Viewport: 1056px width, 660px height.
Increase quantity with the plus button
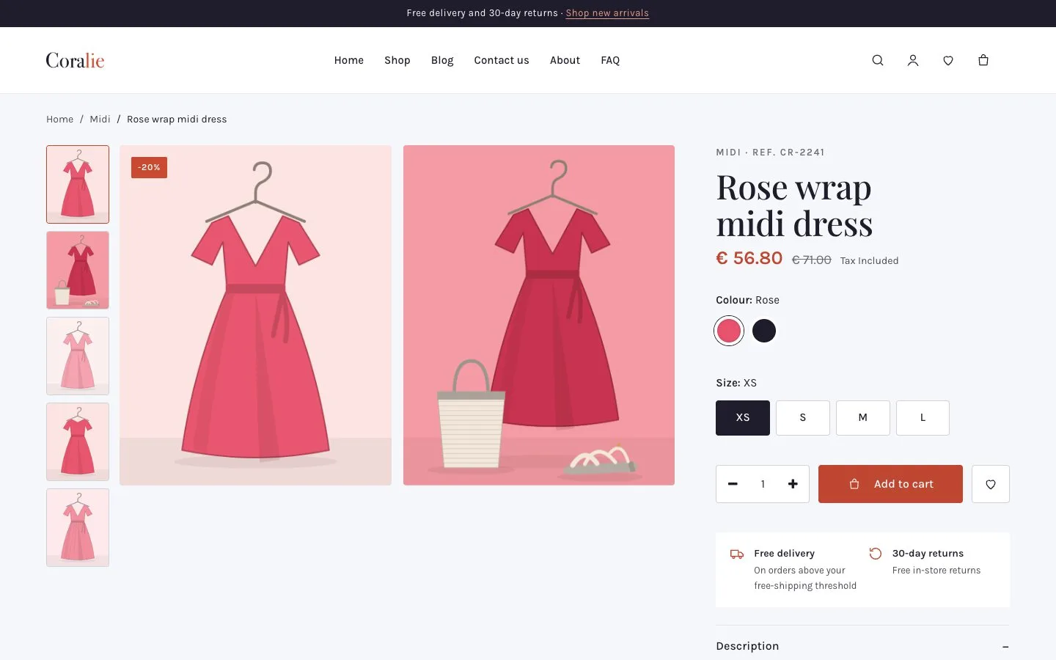click(793, 484)
